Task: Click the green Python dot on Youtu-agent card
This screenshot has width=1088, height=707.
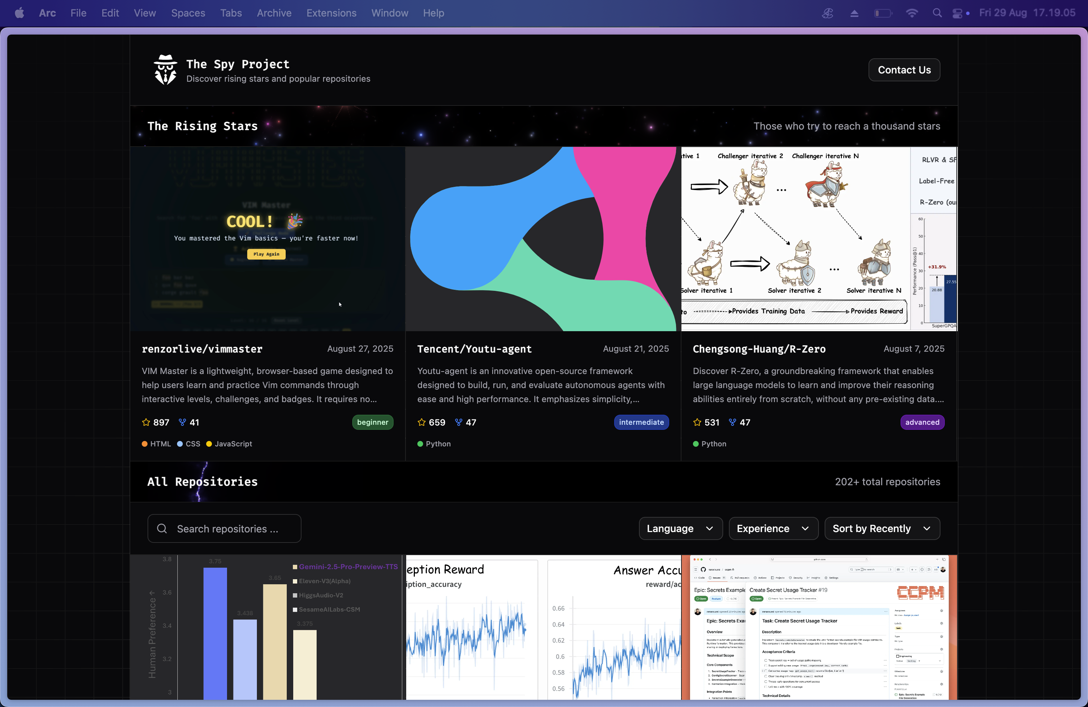Action: coord(420,443)
